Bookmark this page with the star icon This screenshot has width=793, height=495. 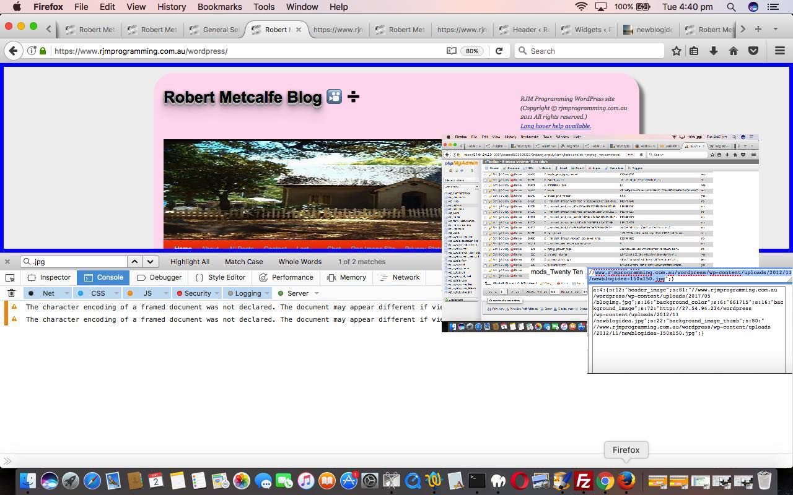point(677,51)
